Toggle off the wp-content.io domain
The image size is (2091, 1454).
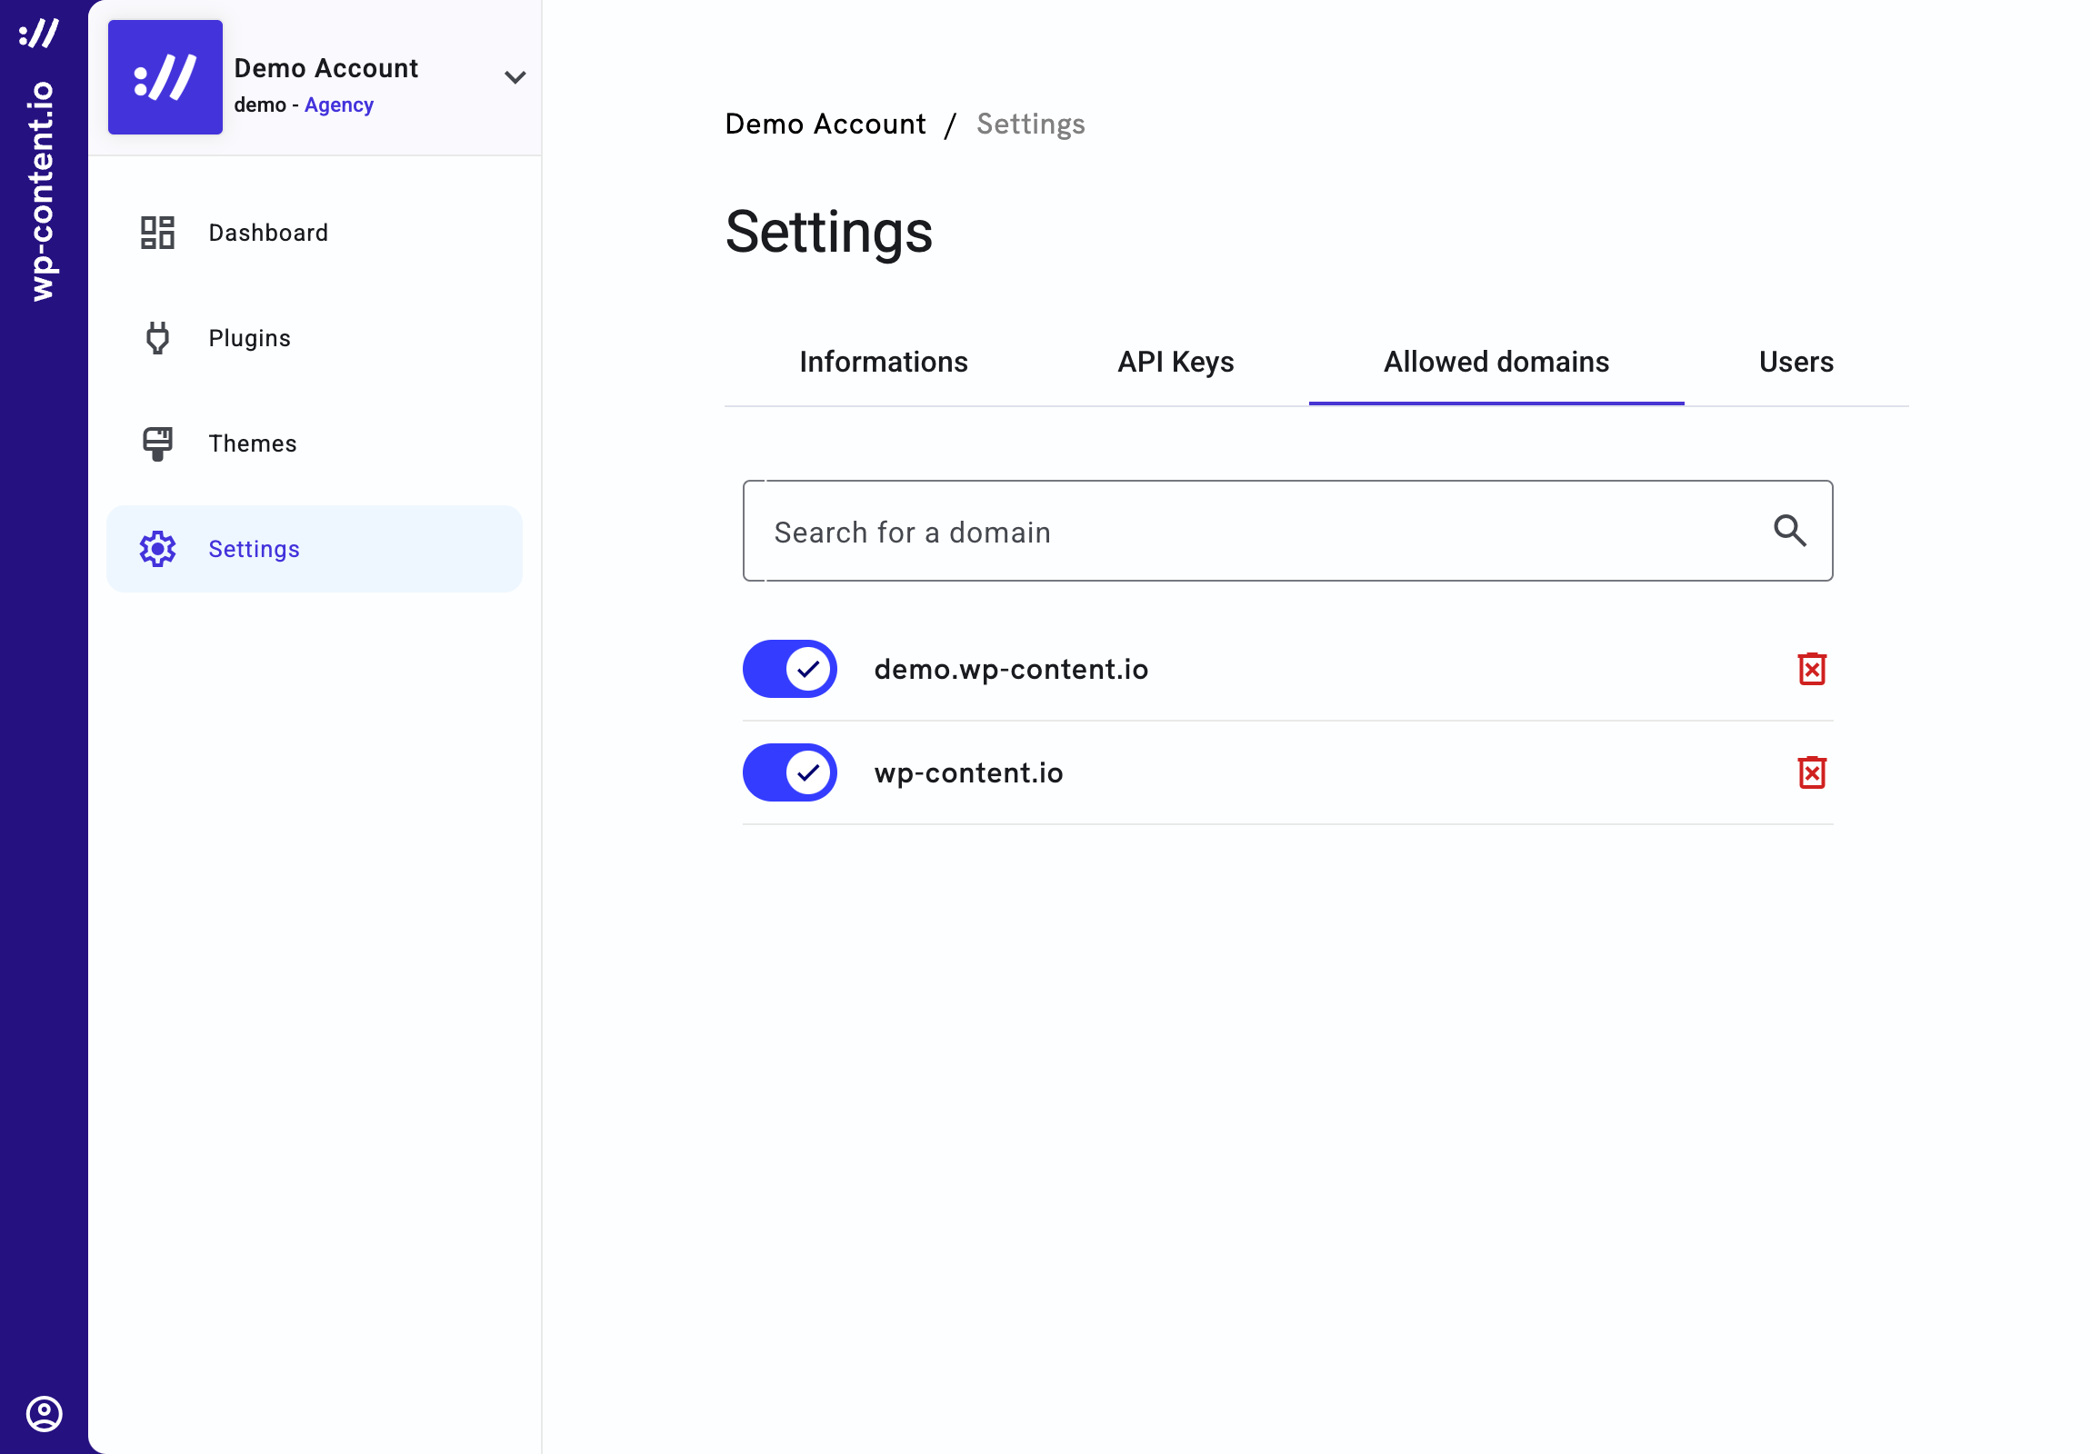click(x=790, y=773)
